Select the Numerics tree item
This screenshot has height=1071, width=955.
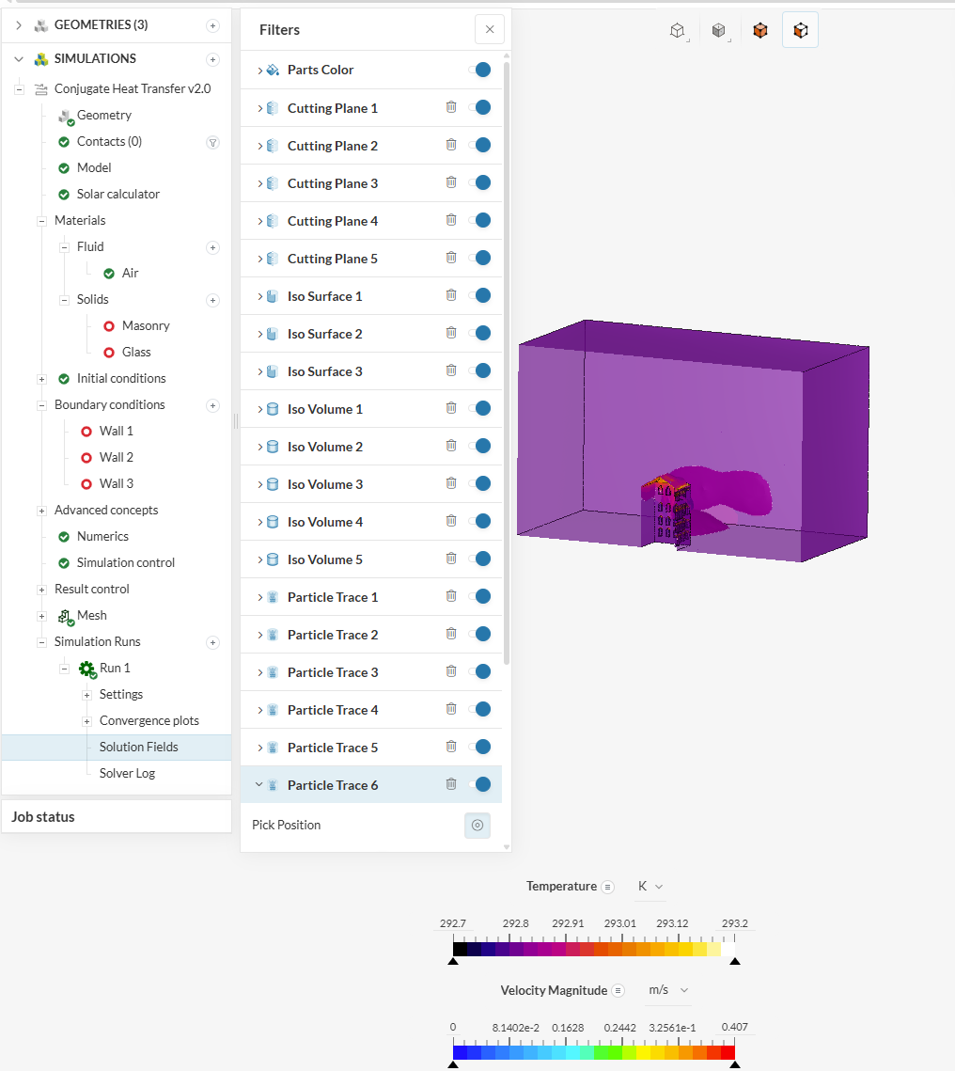coord(102,536)
